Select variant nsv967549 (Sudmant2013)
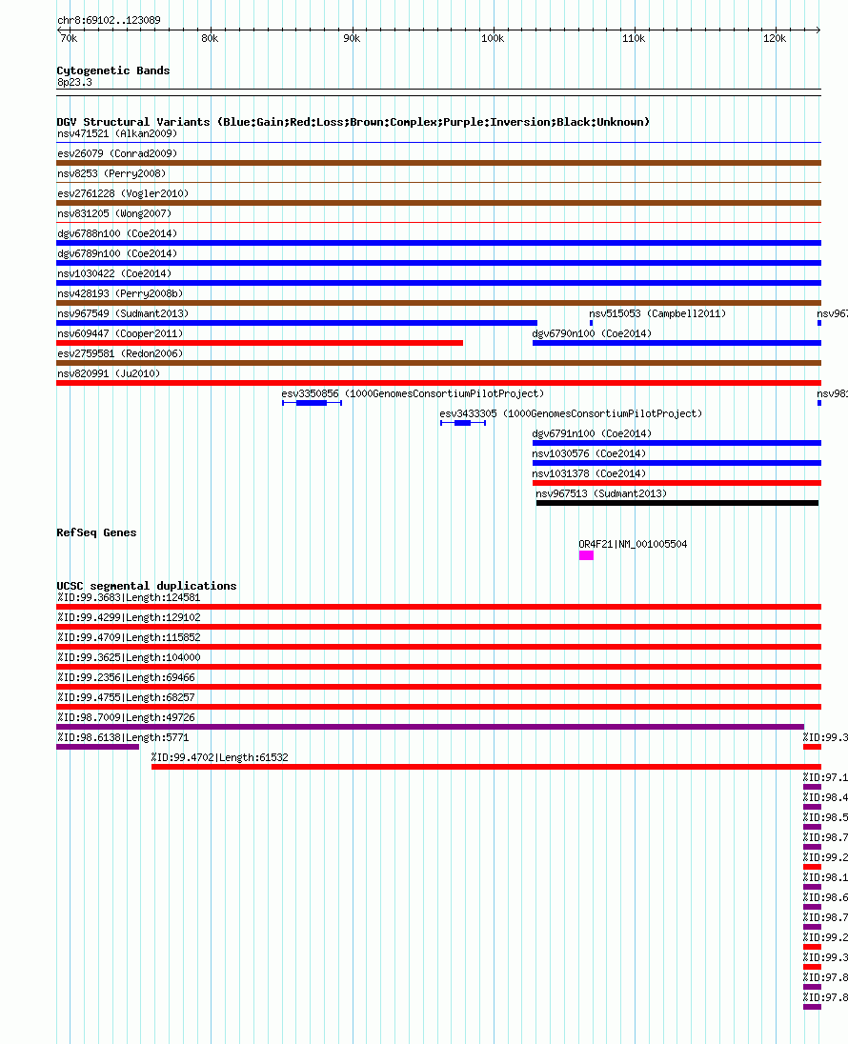The width and height of the screenshot is (848, 1044). (x=123, y=313)
